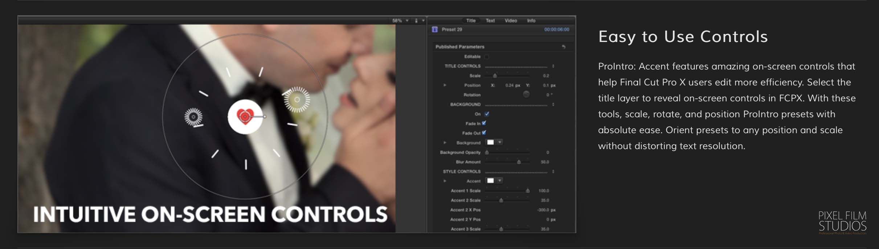Click the Background Opacity value 0
Image resolution: width=879 pixels, height=249 pixels.
click(x=548, y=152)
